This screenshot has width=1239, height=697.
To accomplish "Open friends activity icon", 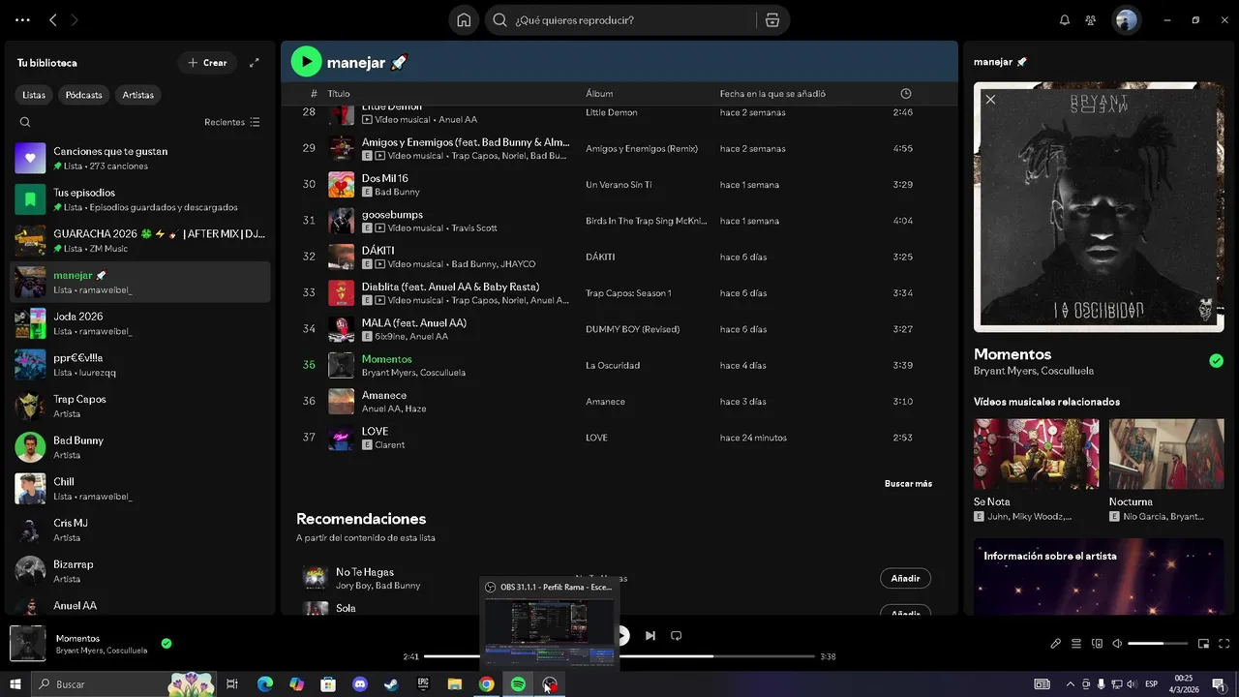I will [x=1091, y=20].
